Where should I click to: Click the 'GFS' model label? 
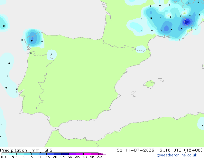pyautogui.click(x=48, y=150)
